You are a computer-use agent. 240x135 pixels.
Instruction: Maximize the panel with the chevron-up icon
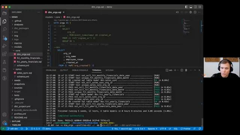195,70
